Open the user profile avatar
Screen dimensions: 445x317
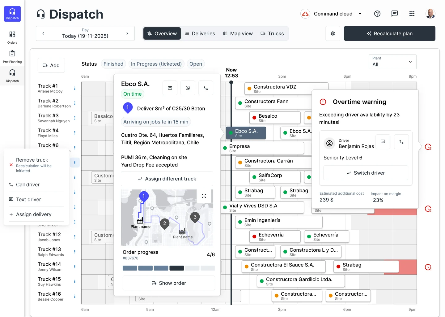click(x=430, y=14)
